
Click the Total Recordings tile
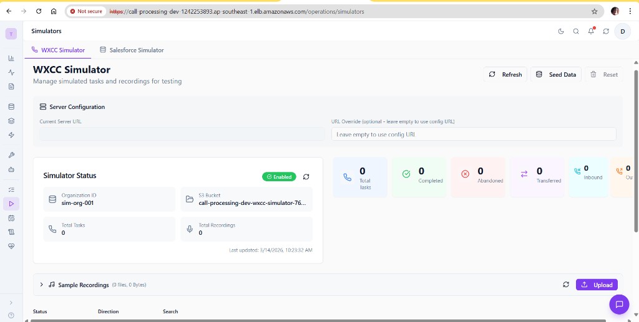[x=246, y=229]
